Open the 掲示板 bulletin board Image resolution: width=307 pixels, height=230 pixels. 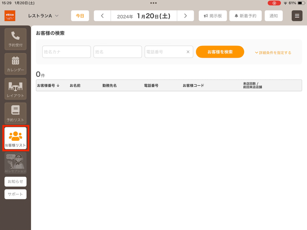click(213, 16)
